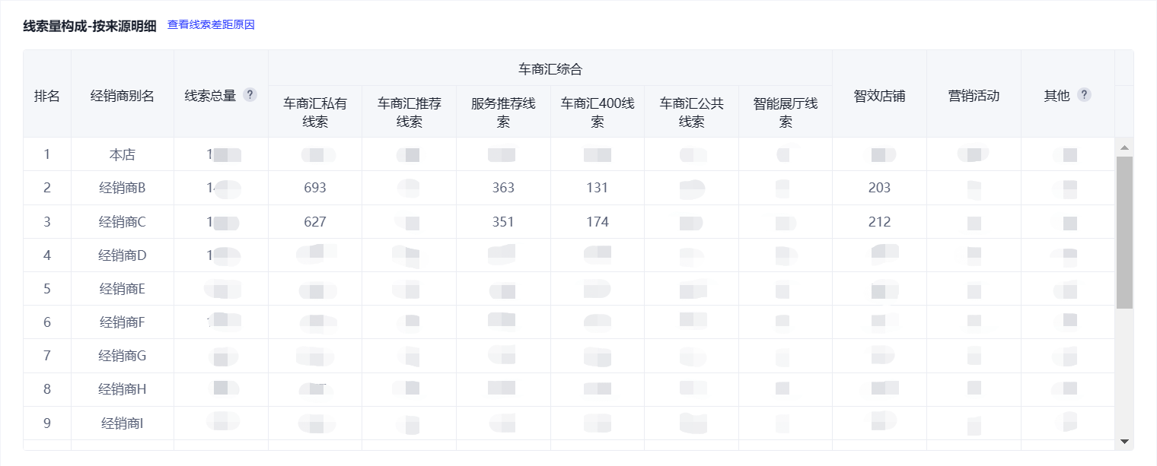The image size is (1157, 466).
Task: Select 智效店铺 column header
Action: pyautogui.click(x=879, y=96)
